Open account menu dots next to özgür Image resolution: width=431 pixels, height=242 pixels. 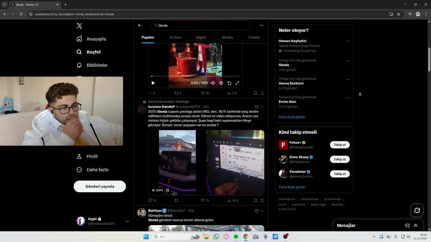click(x=127, y=221)
